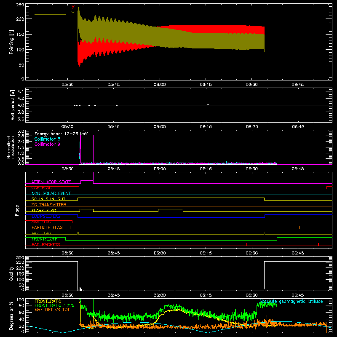Screen dimensions: 337x337
Task: Select the Y legend label
Action: [73, 13]
